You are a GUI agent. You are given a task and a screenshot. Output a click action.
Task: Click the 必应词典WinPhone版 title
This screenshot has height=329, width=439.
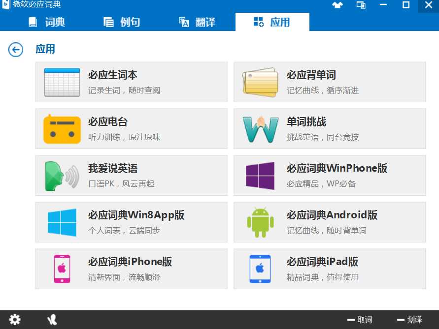coord(337,168)
